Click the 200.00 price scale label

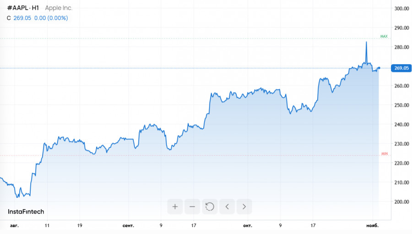[x=401, y=201]
